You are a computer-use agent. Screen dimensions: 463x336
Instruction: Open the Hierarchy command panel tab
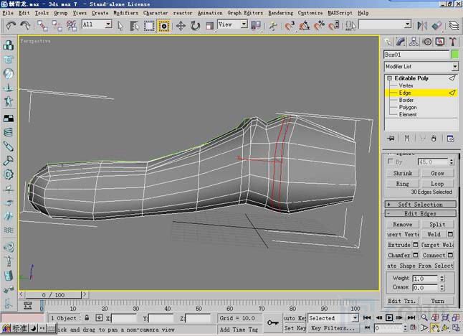tap(414, 42)
